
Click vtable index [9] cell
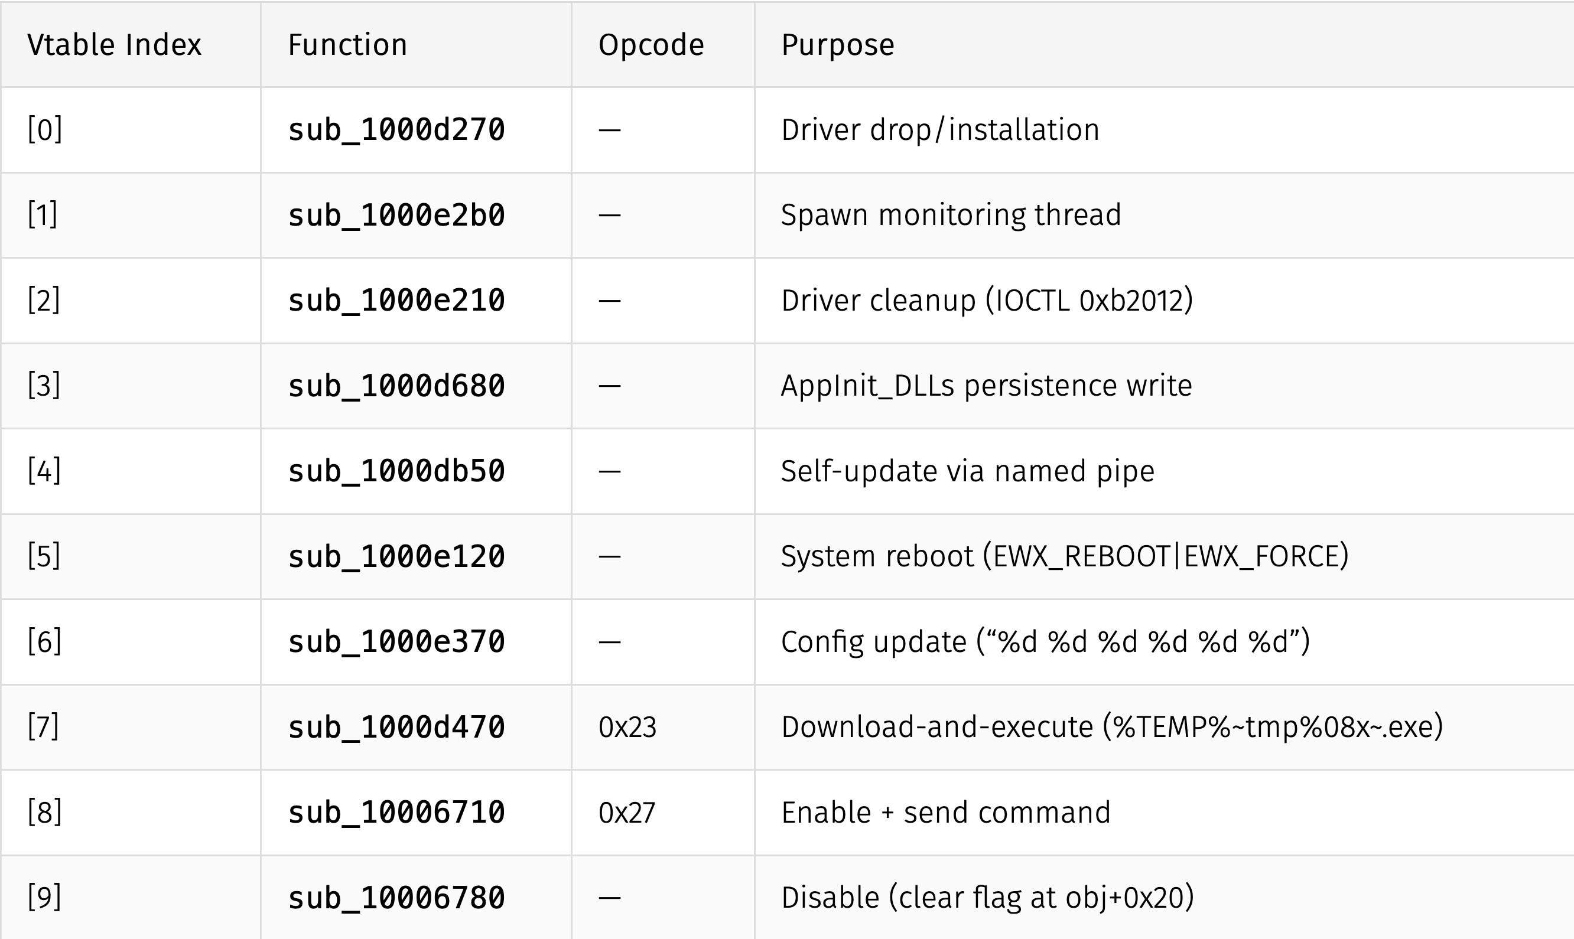click(44, 898)
